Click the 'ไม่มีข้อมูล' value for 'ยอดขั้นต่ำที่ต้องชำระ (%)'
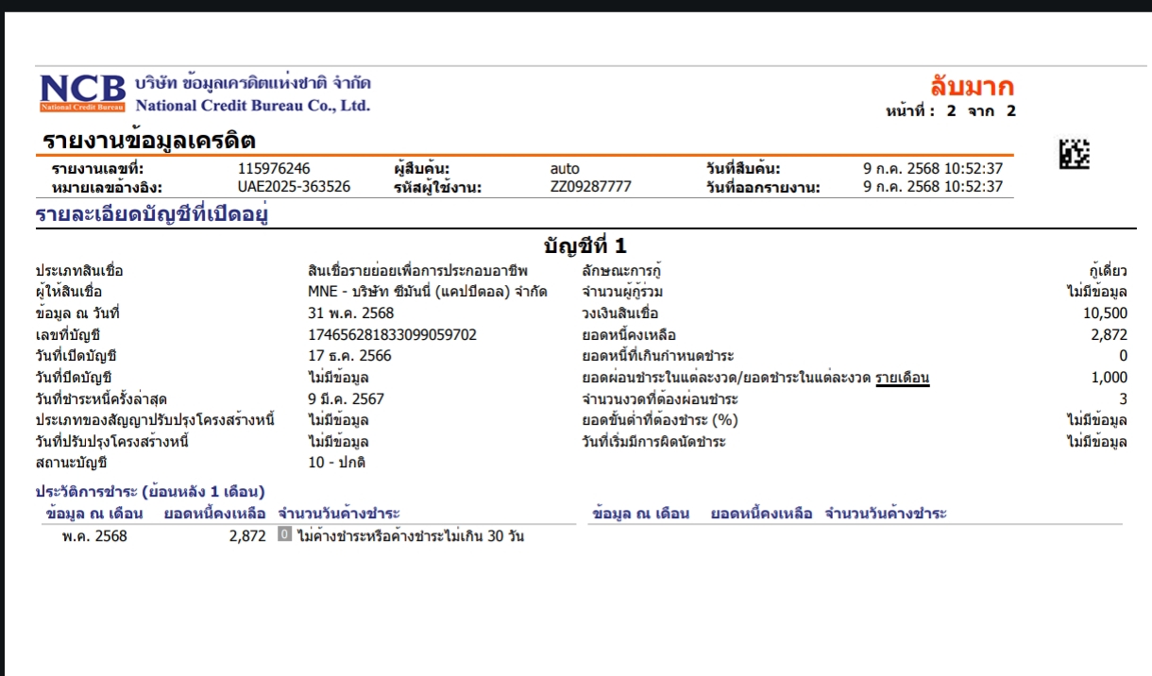The width and height of the screenshot is (1152, 676). click(1097, 420)
